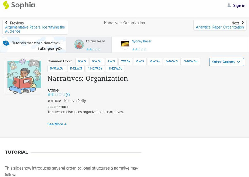Expand the See More + description
Viewport: 249px width, 177px height.
(57, 124)
